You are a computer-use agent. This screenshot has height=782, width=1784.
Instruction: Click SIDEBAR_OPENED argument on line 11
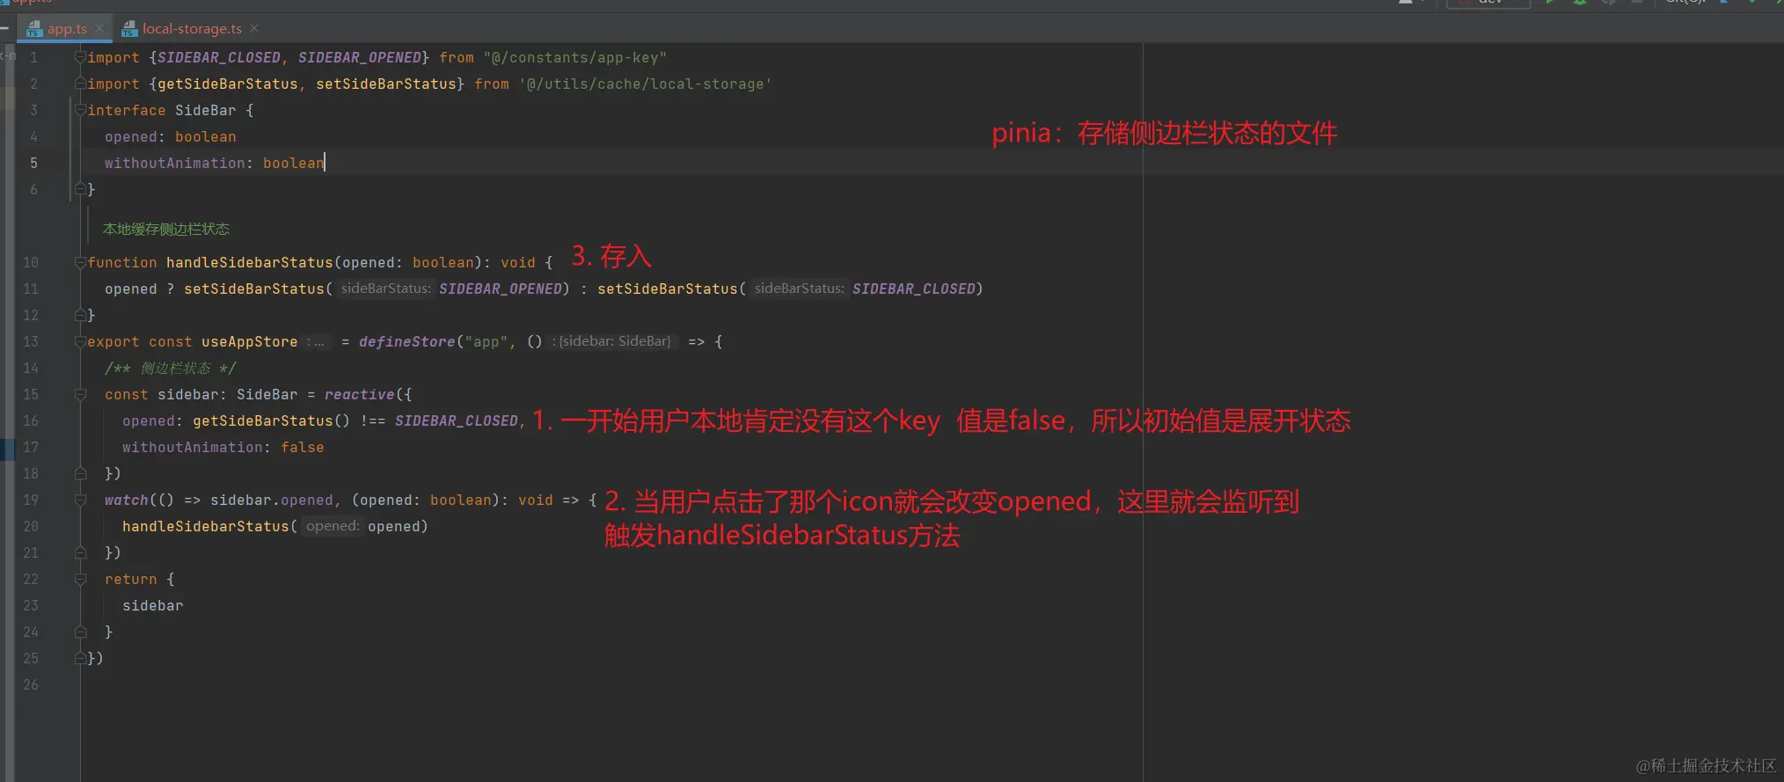[x=501, y=289]
